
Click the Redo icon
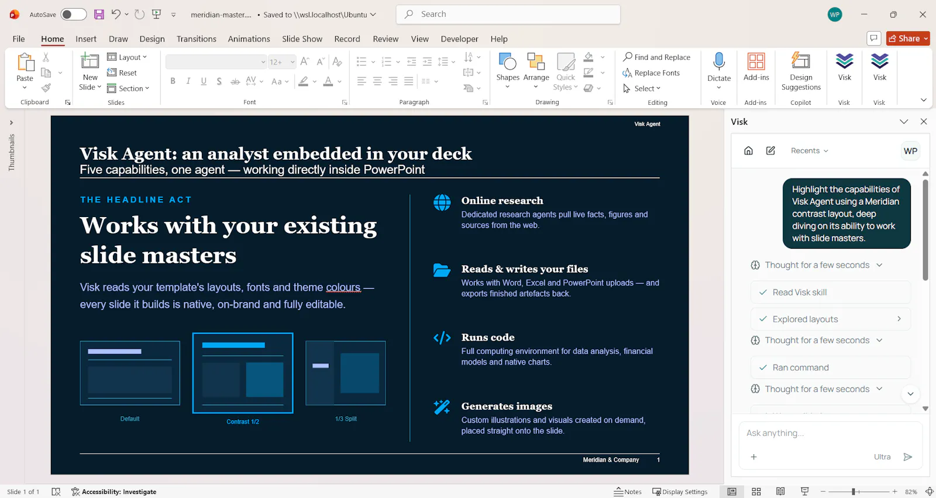[139, 15]
